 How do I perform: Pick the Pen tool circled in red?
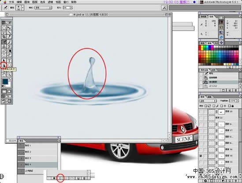[x=4, y=65]
